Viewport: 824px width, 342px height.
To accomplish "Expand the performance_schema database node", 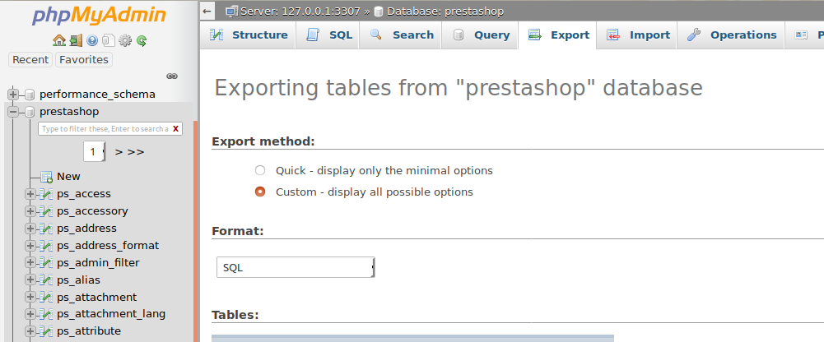I will tap(13, 95).
